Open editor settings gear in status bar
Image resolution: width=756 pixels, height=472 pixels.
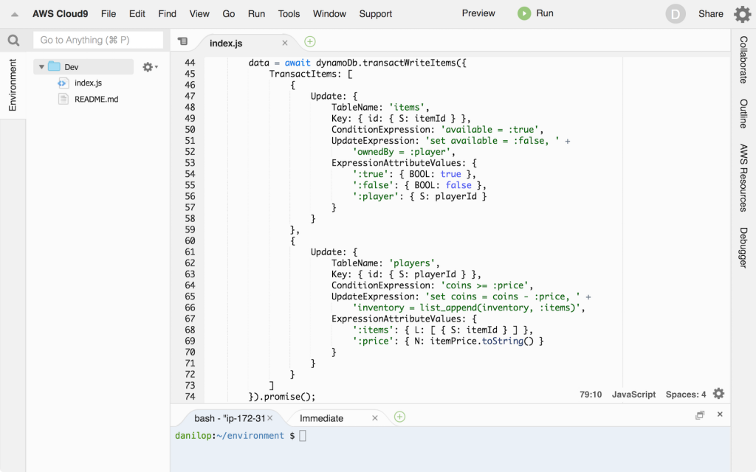(x=718, y=394)
